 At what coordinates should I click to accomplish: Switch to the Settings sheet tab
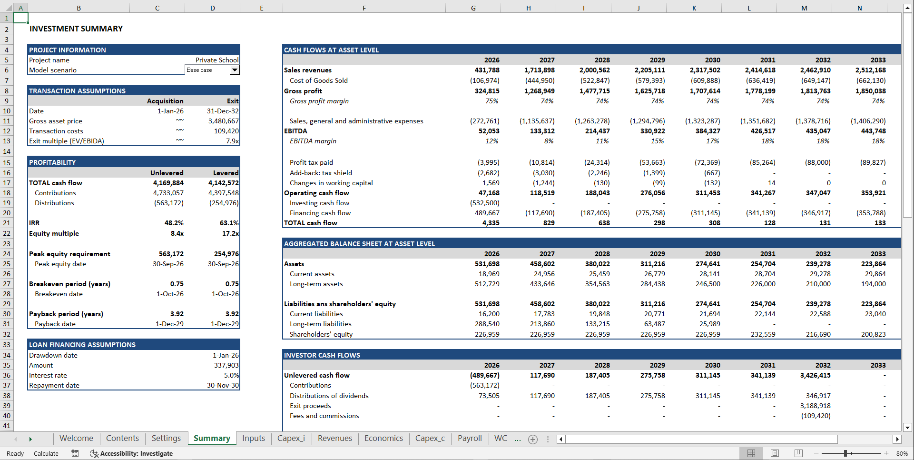(166, 438)
